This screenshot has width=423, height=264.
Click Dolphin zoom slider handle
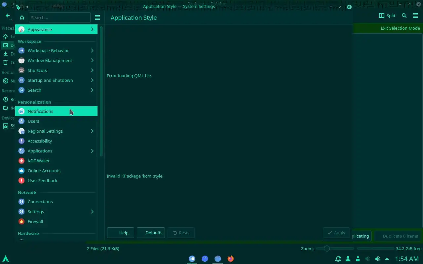(327, 248)
